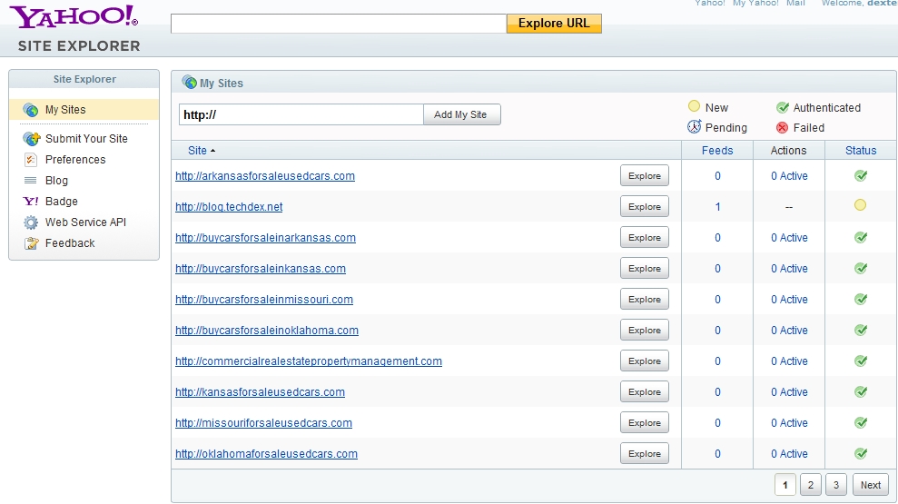Click yellow New status icon for blog.techdex.net
Viewport: 898px width, 504px height.
(860, 205)
